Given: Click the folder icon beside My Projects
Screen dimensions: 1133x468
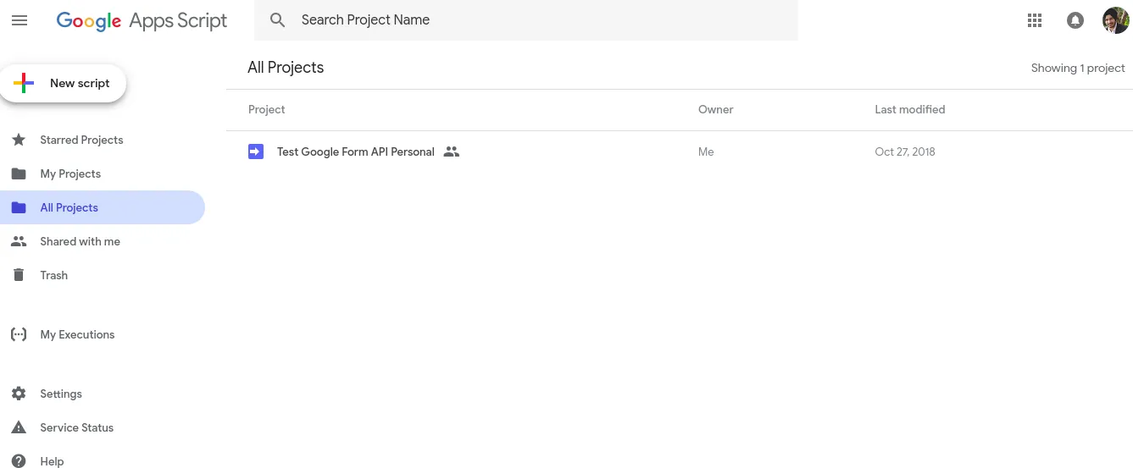Looking at the screenshot, I should point(19,173).
